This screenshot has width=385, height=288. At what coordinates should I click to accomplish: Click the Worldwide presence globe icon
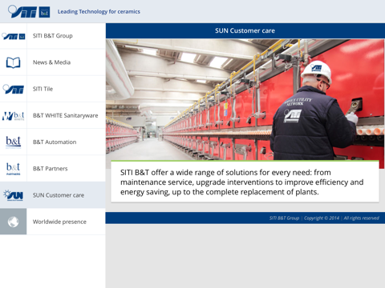point(14,222)
